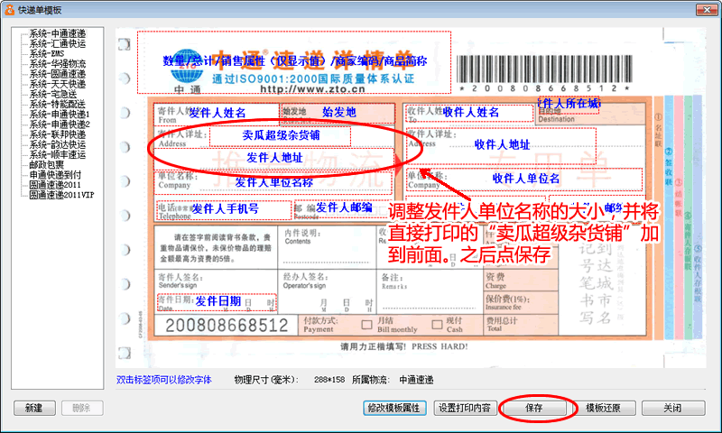The image size is (722, 433).
Task: Select 系统-顺丰速运 template
Action: (57, 154)
